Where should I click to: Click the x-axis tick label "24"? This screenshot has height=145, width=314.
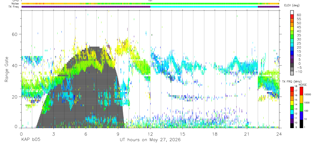tap(279, 134)
